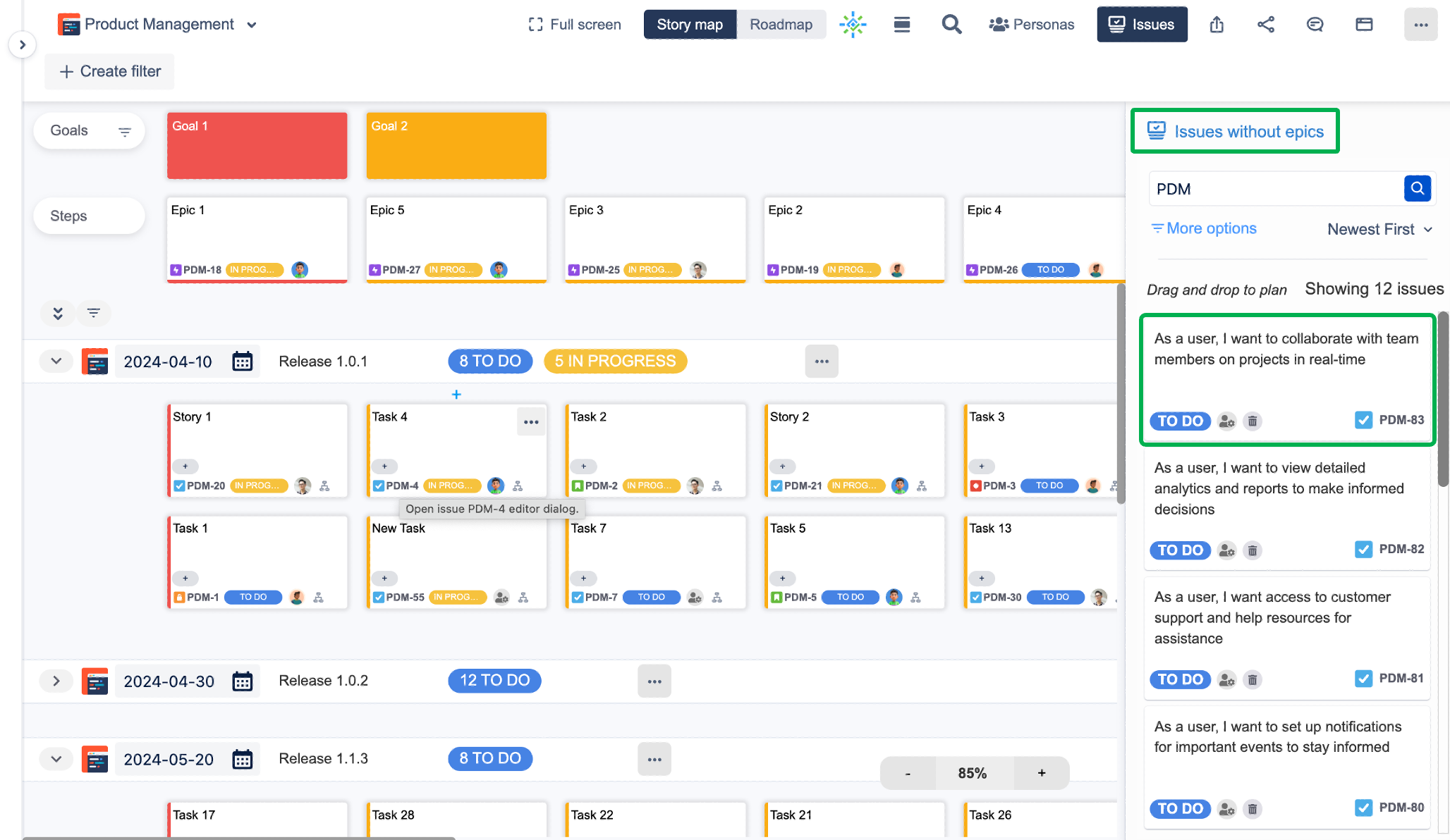Image resolution: width=1450 pixels, height=840 pixels.
Task: Open the Release 1.0.2 three-dots menu
Action: point(654,681)
